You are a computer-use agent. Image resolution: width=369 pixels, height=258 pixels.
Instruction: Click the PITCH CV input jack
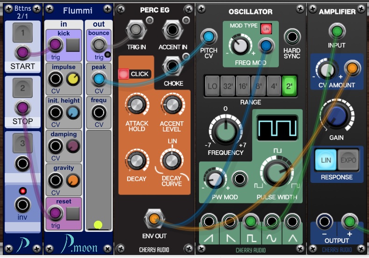pos(208,36)
